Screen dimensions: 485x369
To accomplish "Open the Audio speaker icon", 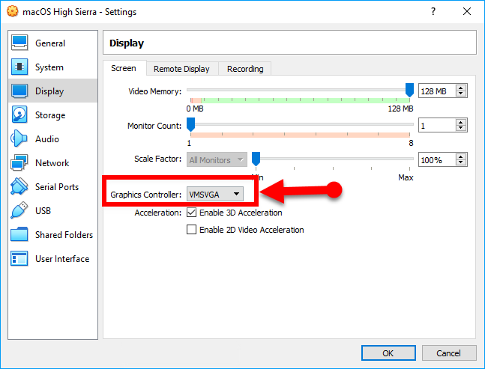I will 20,139.
